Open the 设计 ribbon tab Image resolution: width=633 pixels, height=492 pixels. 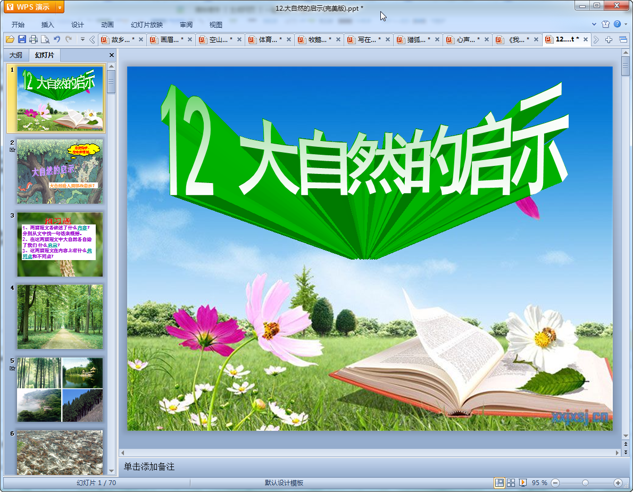pyautogui.click(x=78, y=24)
